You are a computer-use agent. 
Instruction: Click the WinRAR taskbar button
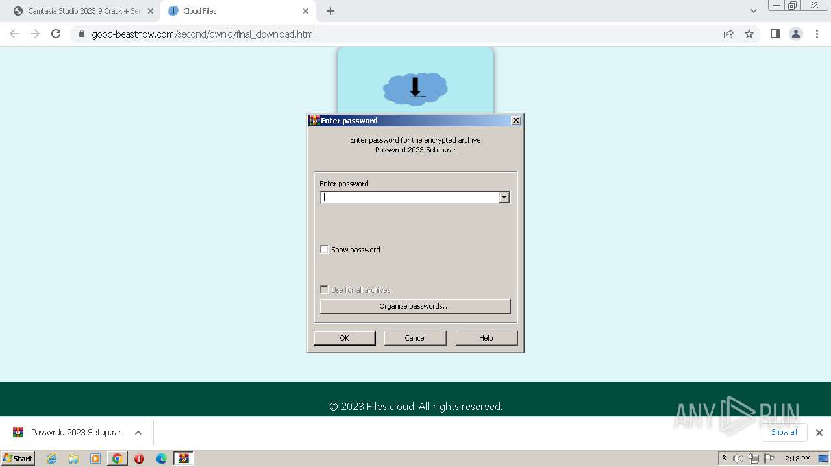[x=184, y=459]
